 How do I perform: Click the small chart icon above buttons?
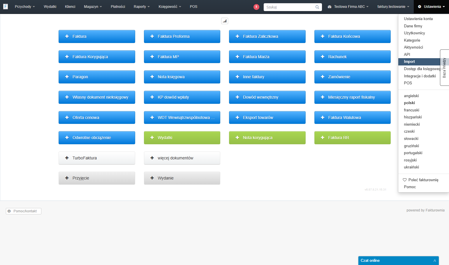(225, 21)
